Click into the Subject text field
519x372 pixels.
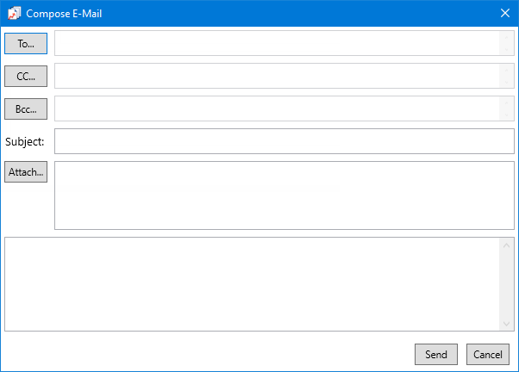tap(285, 141)
